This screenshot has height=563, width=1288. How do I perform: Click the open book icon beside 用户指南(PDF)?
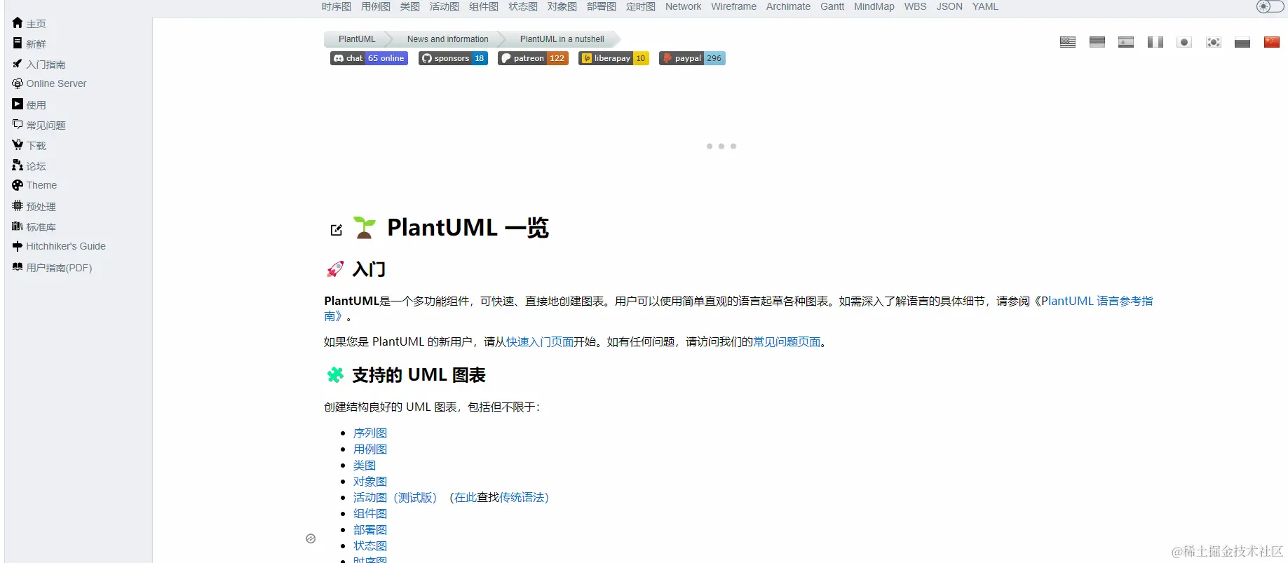tap(18, 266)
